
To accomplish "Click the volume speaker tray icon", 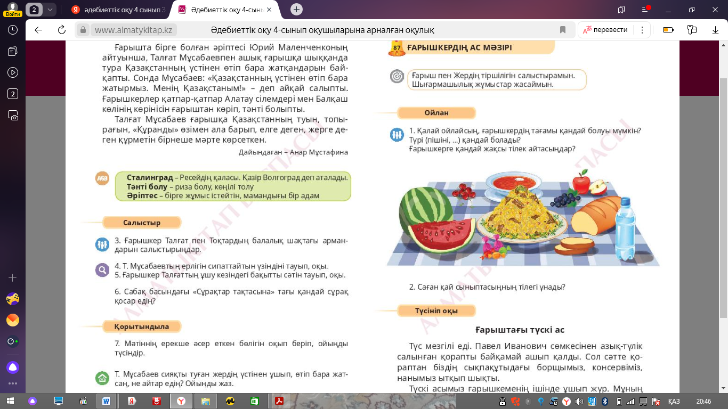I will (579, 402).
